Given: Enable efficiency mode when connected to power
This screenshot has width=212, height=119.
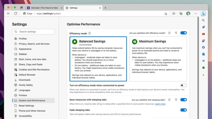Looking at the screenshot, I should click(183, 85).
